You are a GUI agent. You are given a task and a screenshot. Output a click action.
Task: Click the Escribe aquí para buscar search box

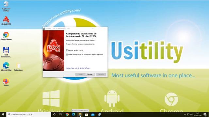29,114
